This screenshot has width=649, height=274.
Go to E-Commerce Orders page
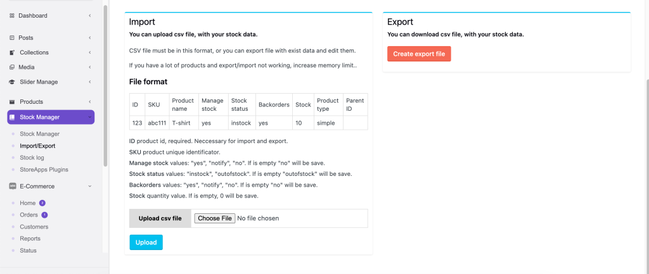(x=29, y=215)
